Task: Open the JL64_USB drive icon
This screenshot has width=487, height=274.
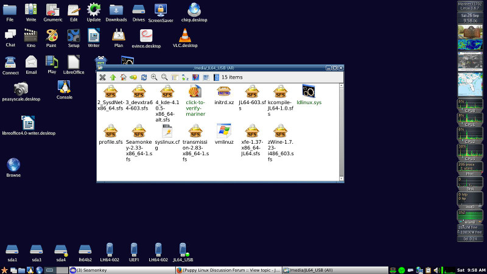Action: (183, 253)
